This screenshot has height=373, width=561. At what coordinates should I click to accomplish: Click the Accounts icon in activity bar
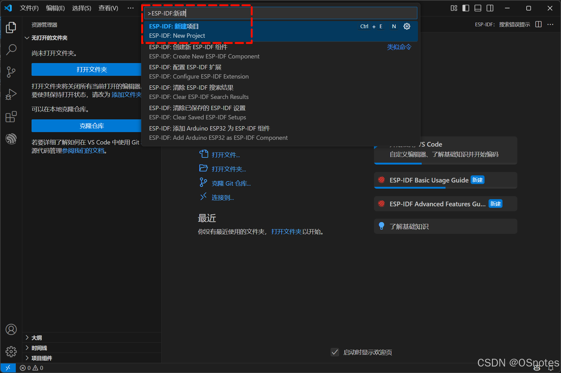[x=11, y=329]
